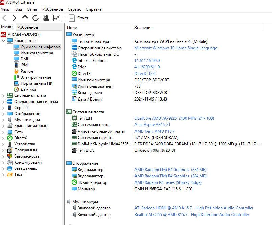The height and width of the screenshot is (225, 272).
Task: Click the Конфигурация gear icon
Action: pos(10,162)
